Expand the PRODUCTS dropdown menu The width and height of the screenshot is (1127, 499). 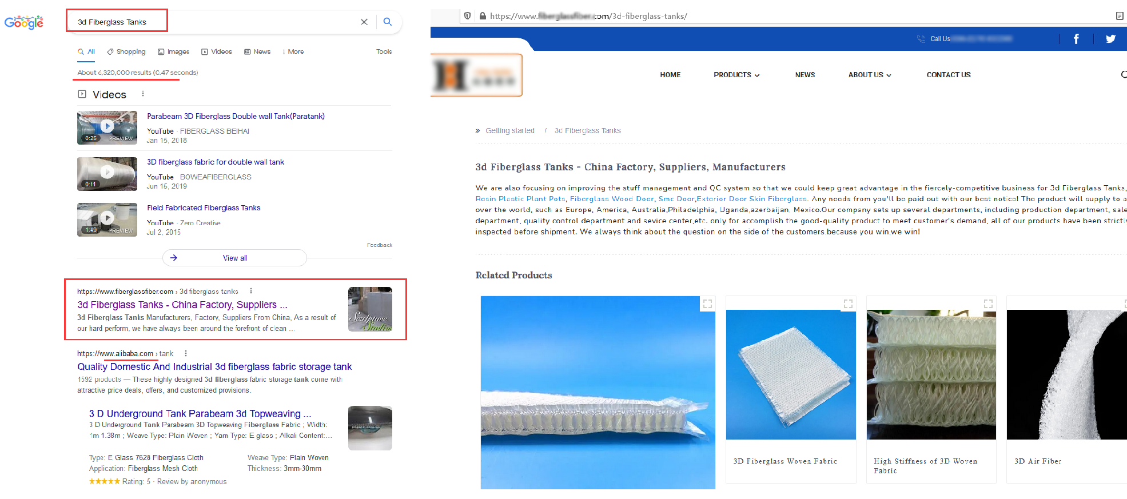click(736, 75)
